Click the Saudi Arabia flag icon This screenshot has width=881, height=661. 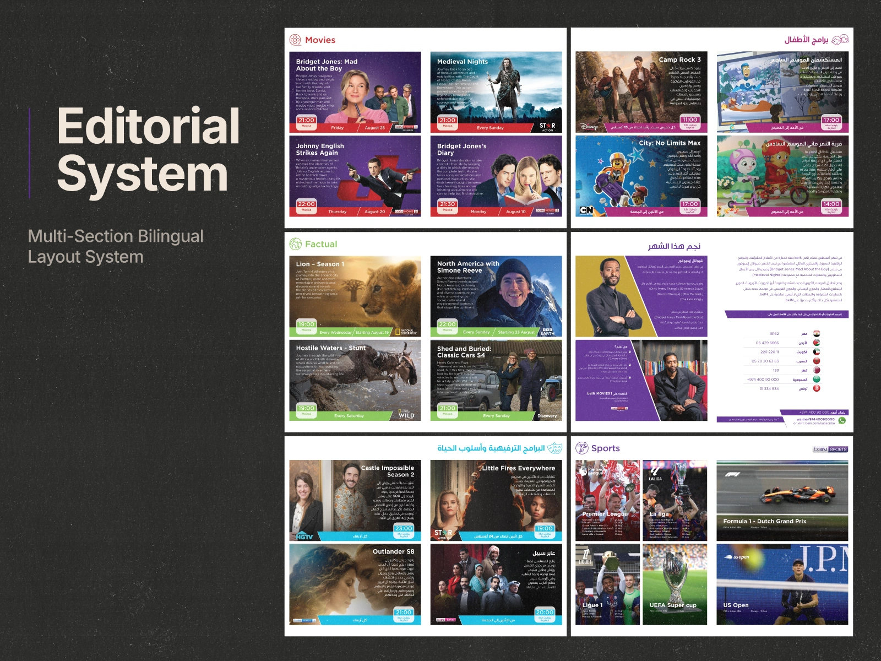[x=817, y=379]
